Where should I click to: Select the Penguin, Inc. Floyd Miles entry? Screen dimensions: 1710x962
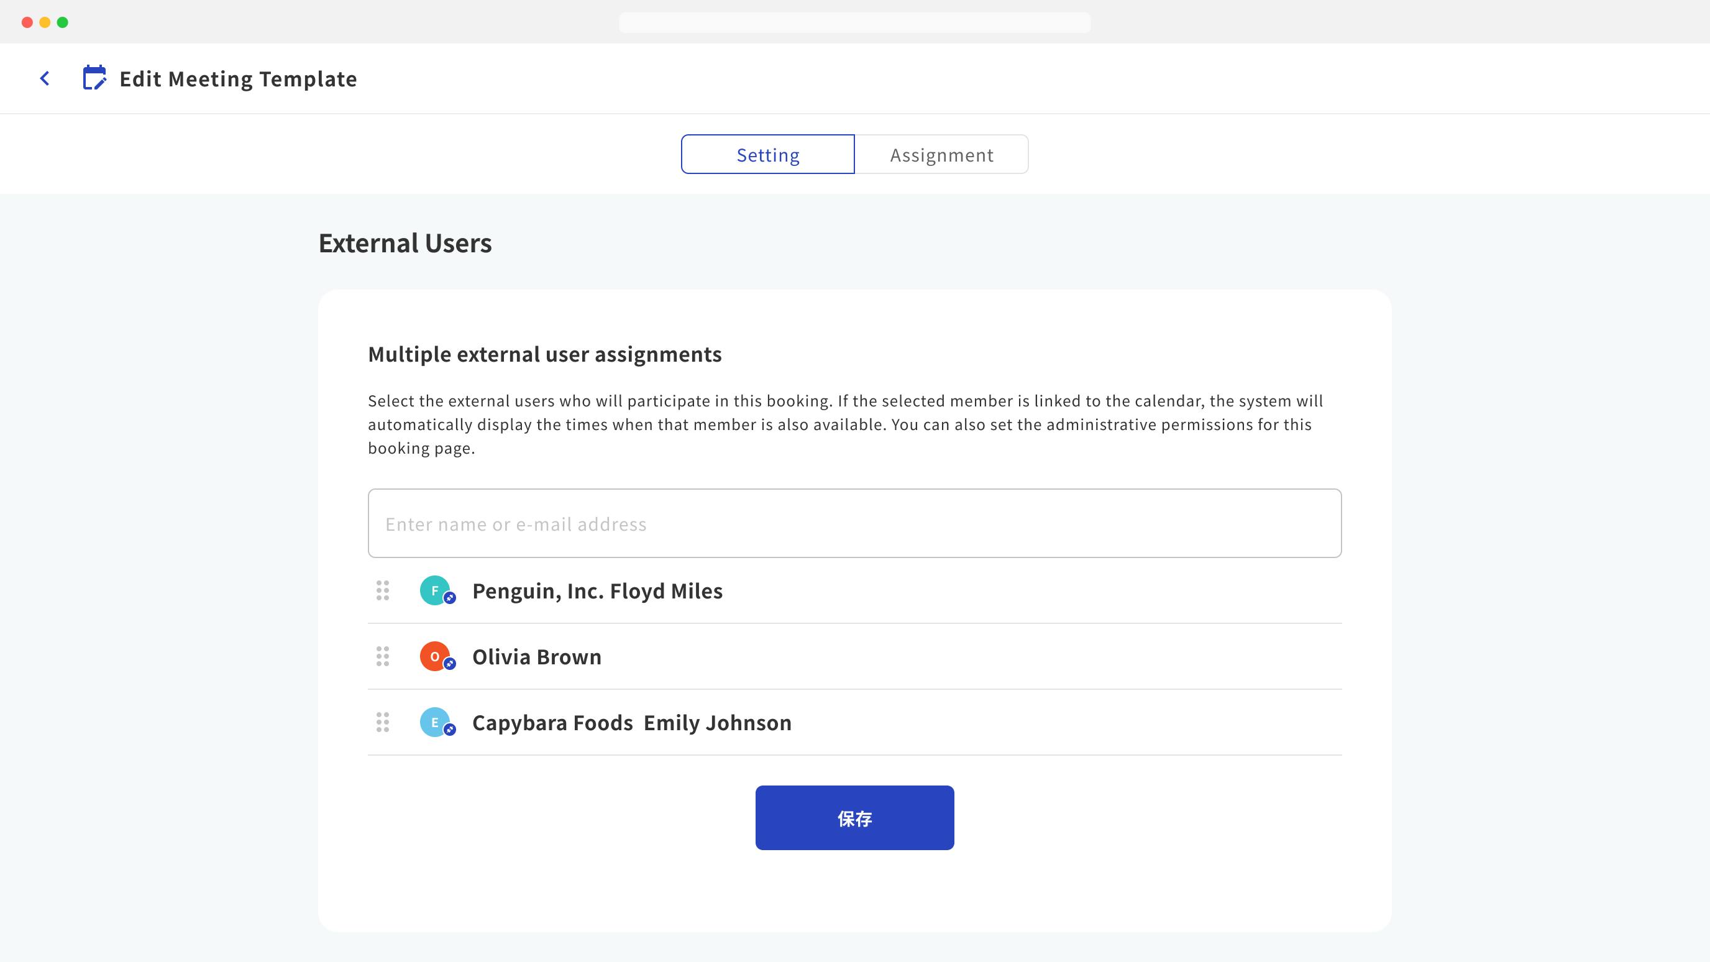[597, 591]
